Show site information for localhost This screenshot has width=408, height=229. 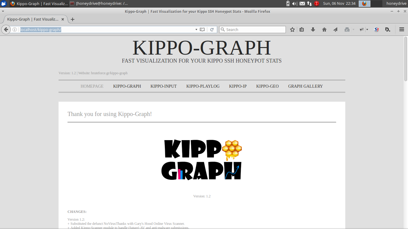(x=14, y=30)
